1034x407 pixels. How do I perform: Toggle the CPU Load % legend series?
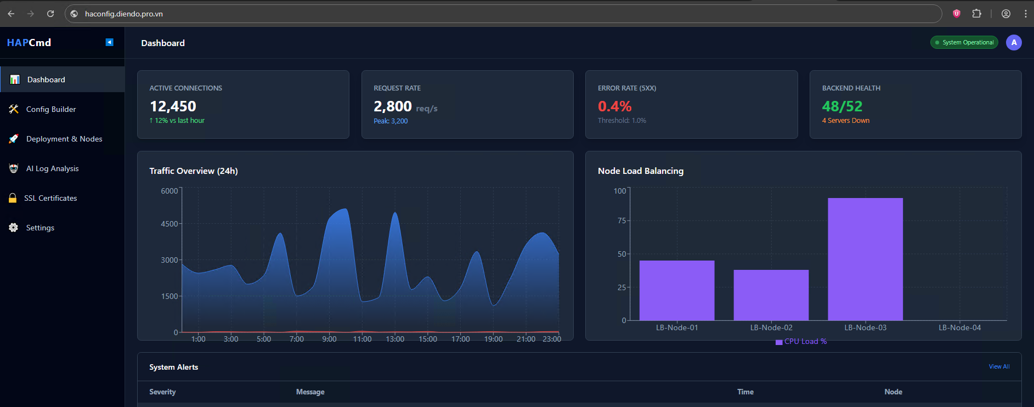[801, 342]
